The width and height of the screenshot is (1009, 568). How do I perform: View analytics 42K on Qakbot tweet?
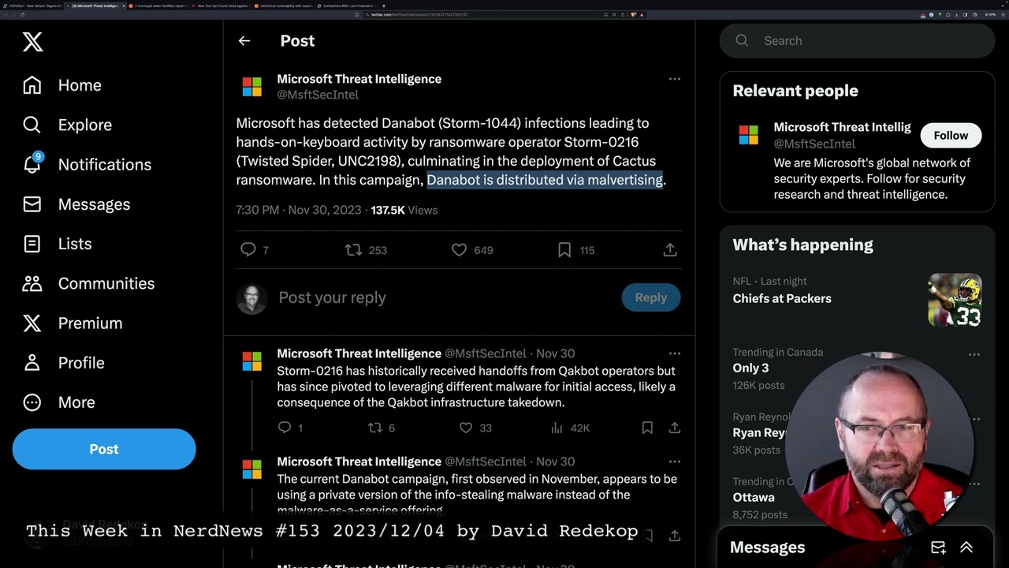570,428
